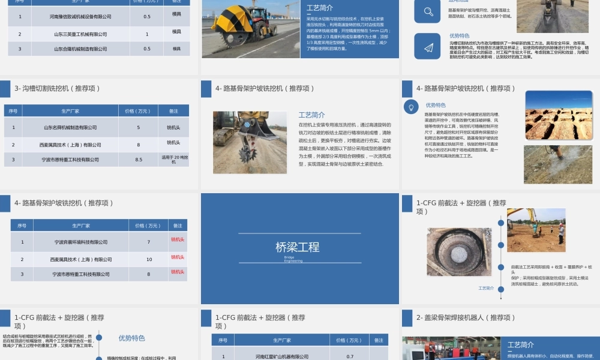600x360 pixels.
Task: Click the 适用于20吨挖机 remark cell
Action: pos(174,160)
